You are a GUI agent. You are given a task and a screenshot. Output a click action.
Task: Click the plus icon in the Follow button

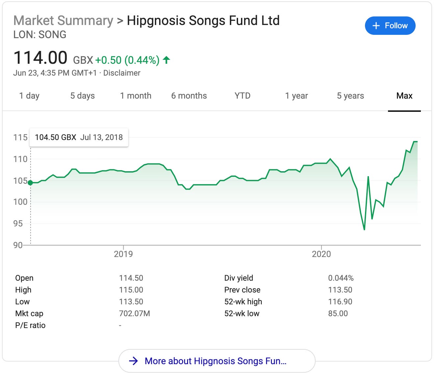(376, 26)
